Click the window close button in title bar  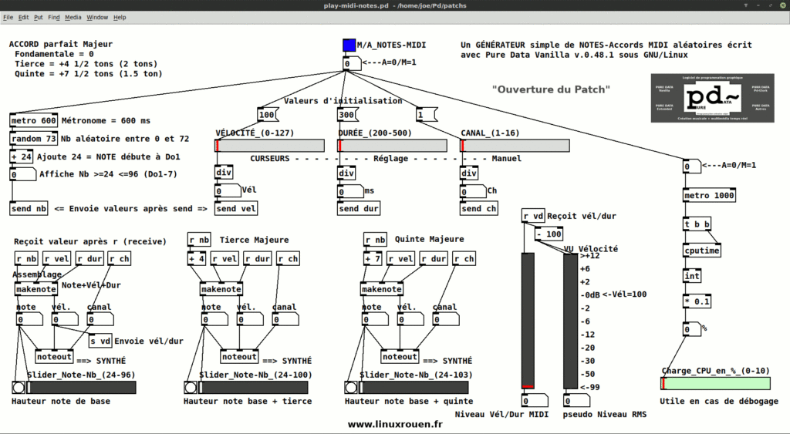coord(784,5)
